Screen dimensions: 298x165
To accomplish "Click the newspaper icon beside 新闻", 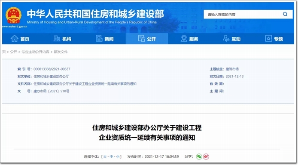I will 99,38.
